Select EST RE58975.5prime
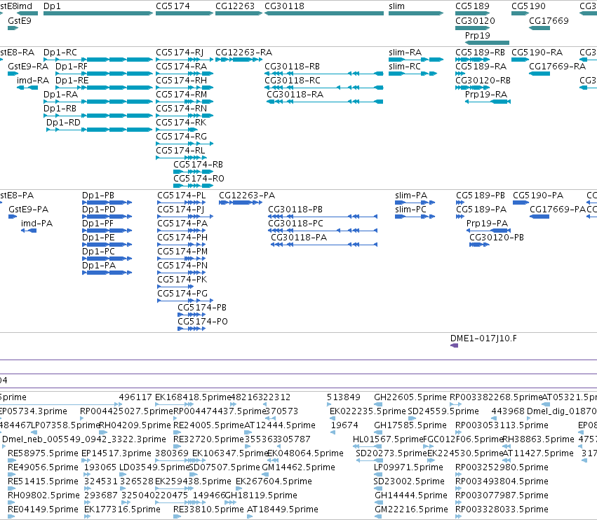Viewport: 597px width, 520px height. click(12, 460)
